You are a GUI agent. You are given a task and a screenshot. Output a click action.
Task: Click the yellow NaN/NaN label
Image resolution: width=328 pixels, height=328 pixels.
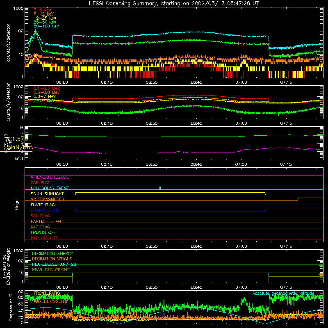(x=21, y=147)
